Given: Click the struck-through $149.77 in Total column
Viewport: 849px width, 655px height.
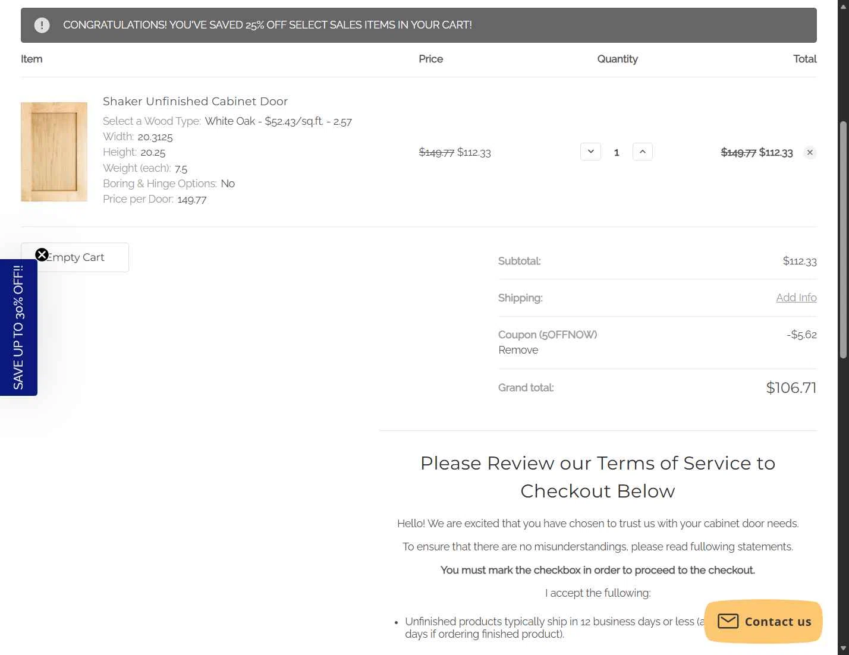Looking at the screenshot, I should 738,153.
